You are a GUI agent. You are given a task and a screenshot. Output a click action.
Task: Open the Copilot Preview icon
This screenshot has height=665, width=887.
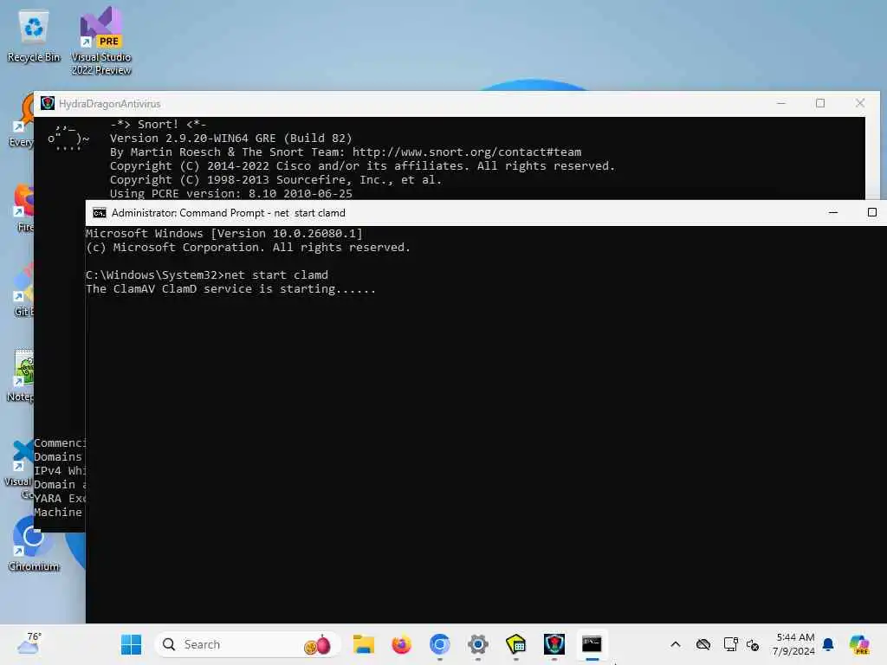859,644
